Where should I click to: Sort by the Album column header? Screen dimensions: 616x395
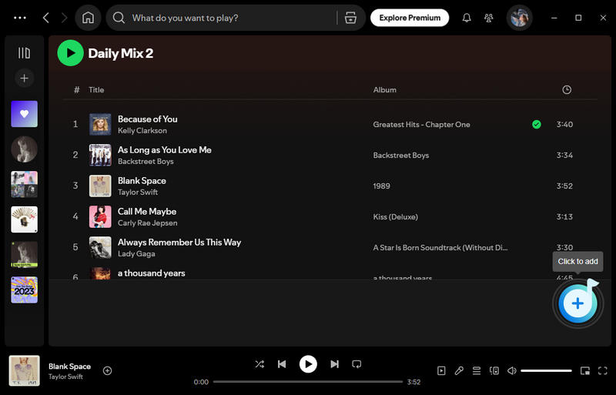click(384, 89)
